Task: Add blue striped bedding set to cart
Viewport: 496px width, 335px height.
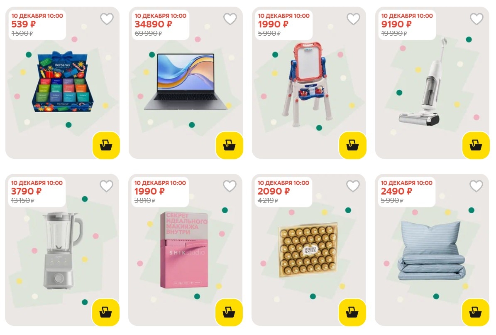Action: [x=475, y=313]
